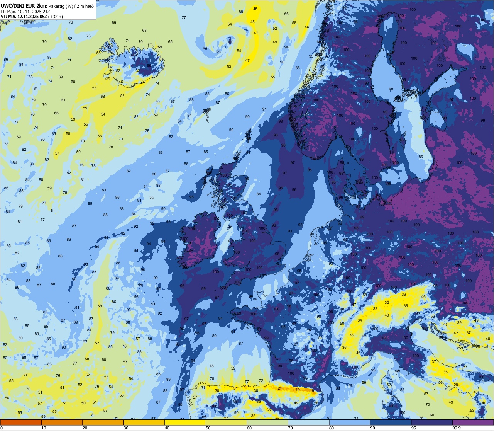Click the humidity value '34' in the yellow Alps
The image size is (494, 431).
tap(360, 320)
